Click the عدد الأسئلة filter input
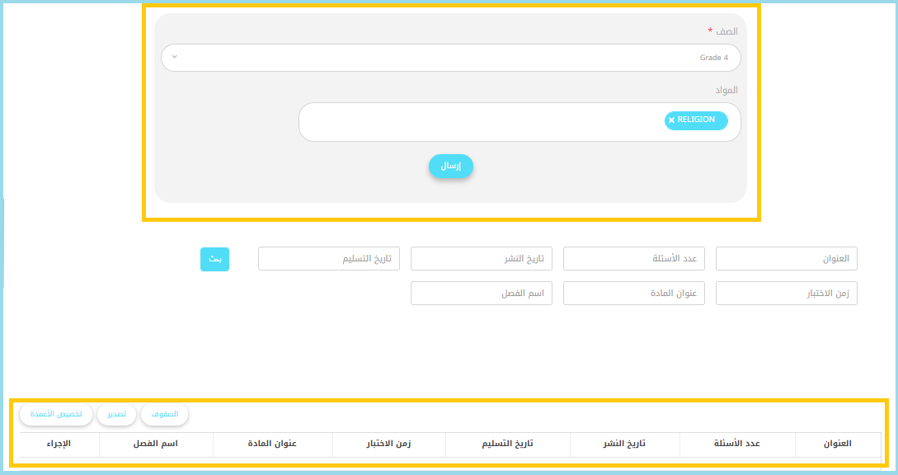 (633, 259)
